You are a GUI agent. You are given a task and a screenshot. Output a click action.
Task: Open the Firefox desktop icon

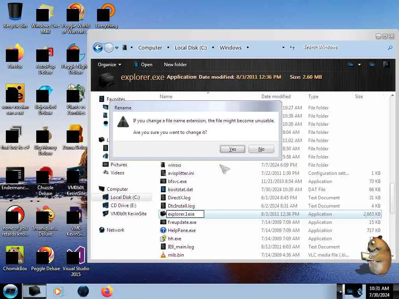tap(15, 56)
